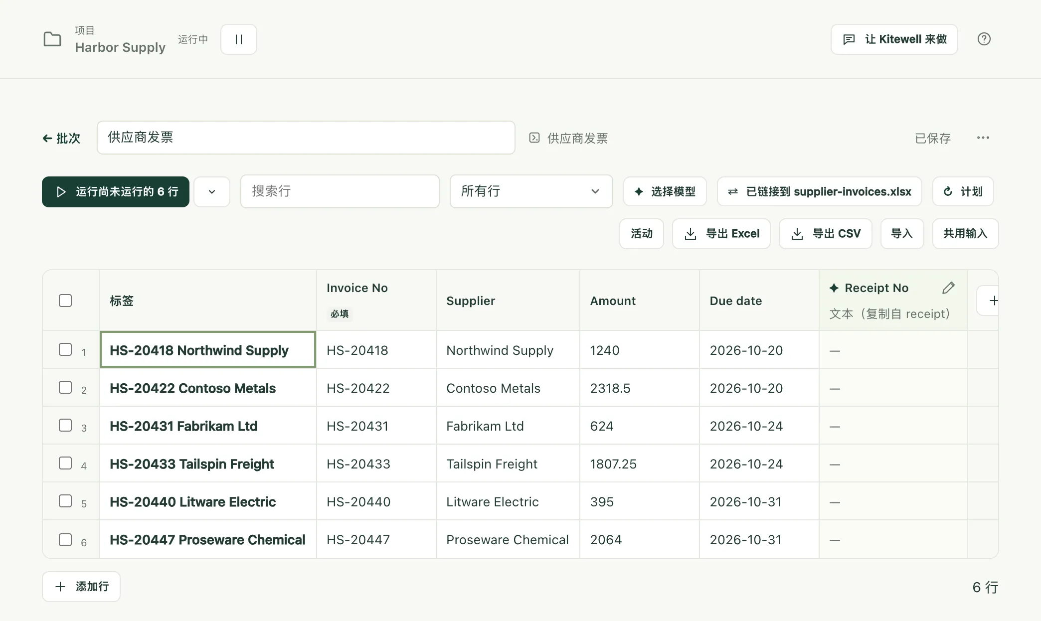The image size is (1041, 621).
Task: Edit the Receipt No column pencil icon
Action: [948, 288]
